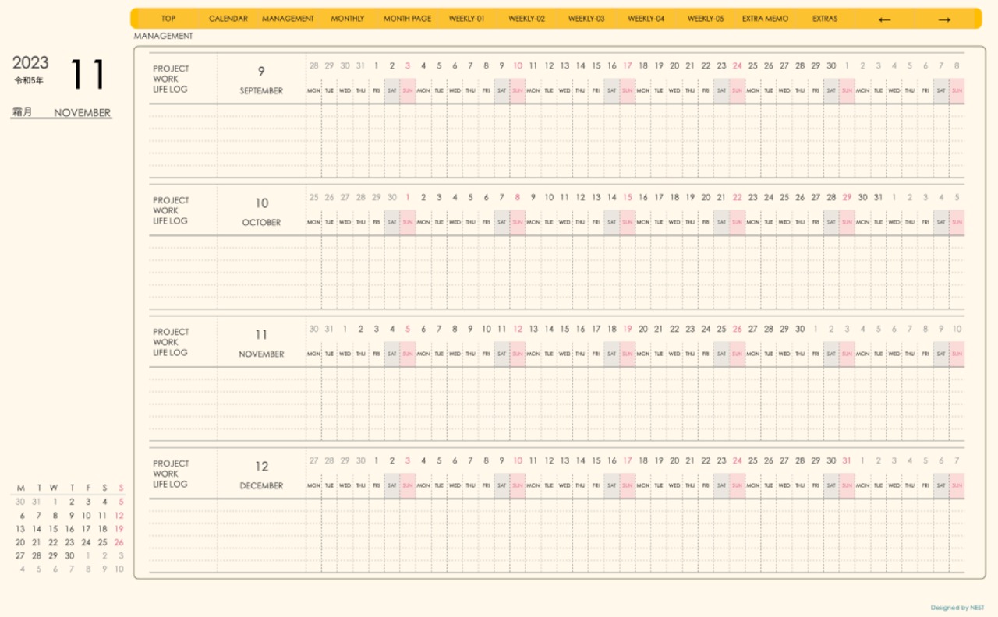The image size is (998, 617).
Task: Open the MONTH PAGE tab
Action: 407,19
